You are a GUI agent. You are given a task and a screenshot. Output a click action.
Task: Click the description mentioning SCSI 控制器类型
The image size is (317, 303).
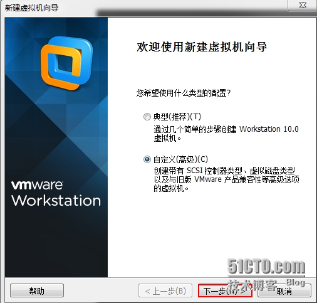tap(227, 179)
